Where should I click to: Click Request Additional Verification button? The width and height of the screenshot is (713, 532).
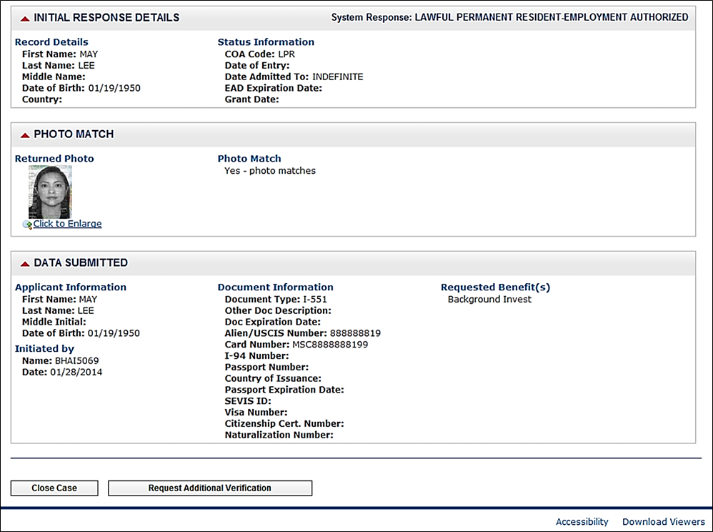[x=209, y=488]
